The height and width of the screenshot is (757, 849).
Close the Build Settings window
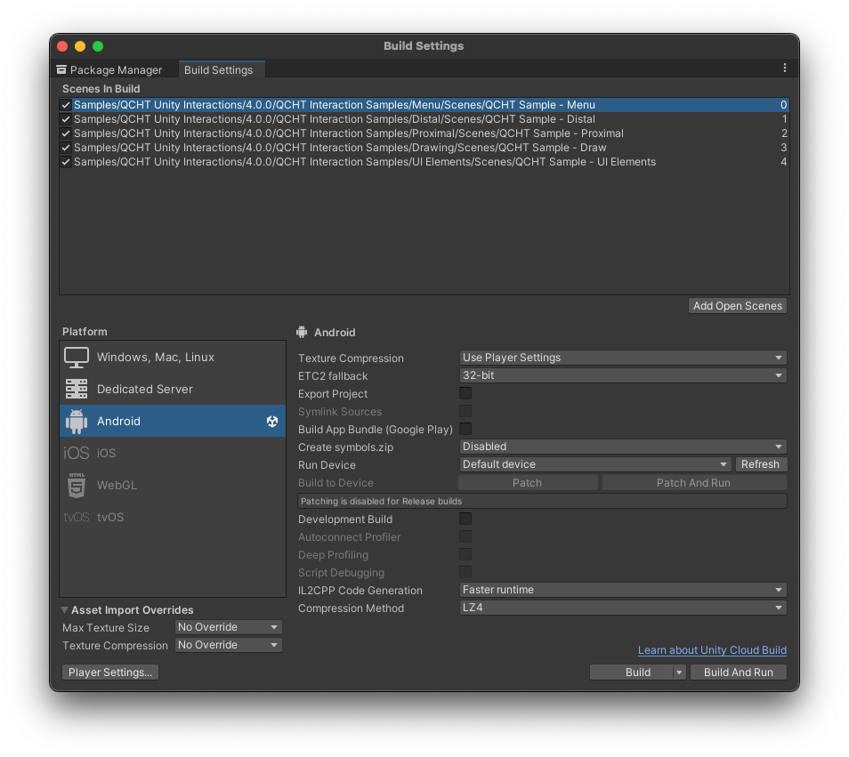pos(63,46)
